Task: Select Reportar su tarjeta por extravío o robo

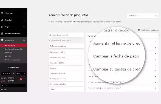Action: [x=104, y=88]
